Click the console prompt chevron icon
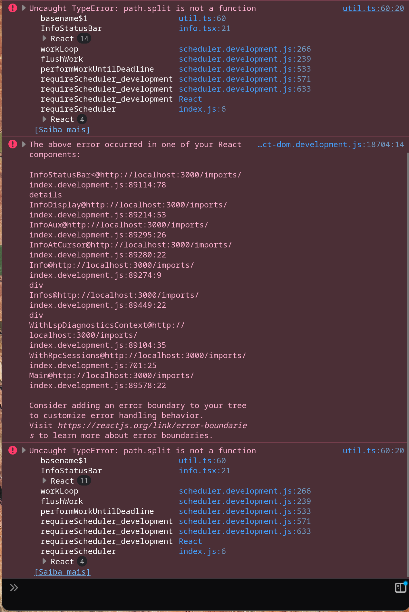Viewport: 409px width, 612px height. point(14,588)
